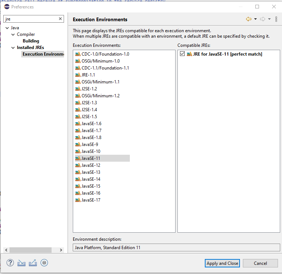
Task: Click the Eclipse Preferences window icon
Action: tap(7, 7)
